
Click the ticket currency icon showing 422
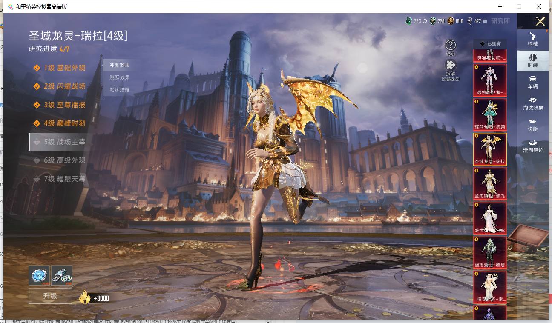469,21
